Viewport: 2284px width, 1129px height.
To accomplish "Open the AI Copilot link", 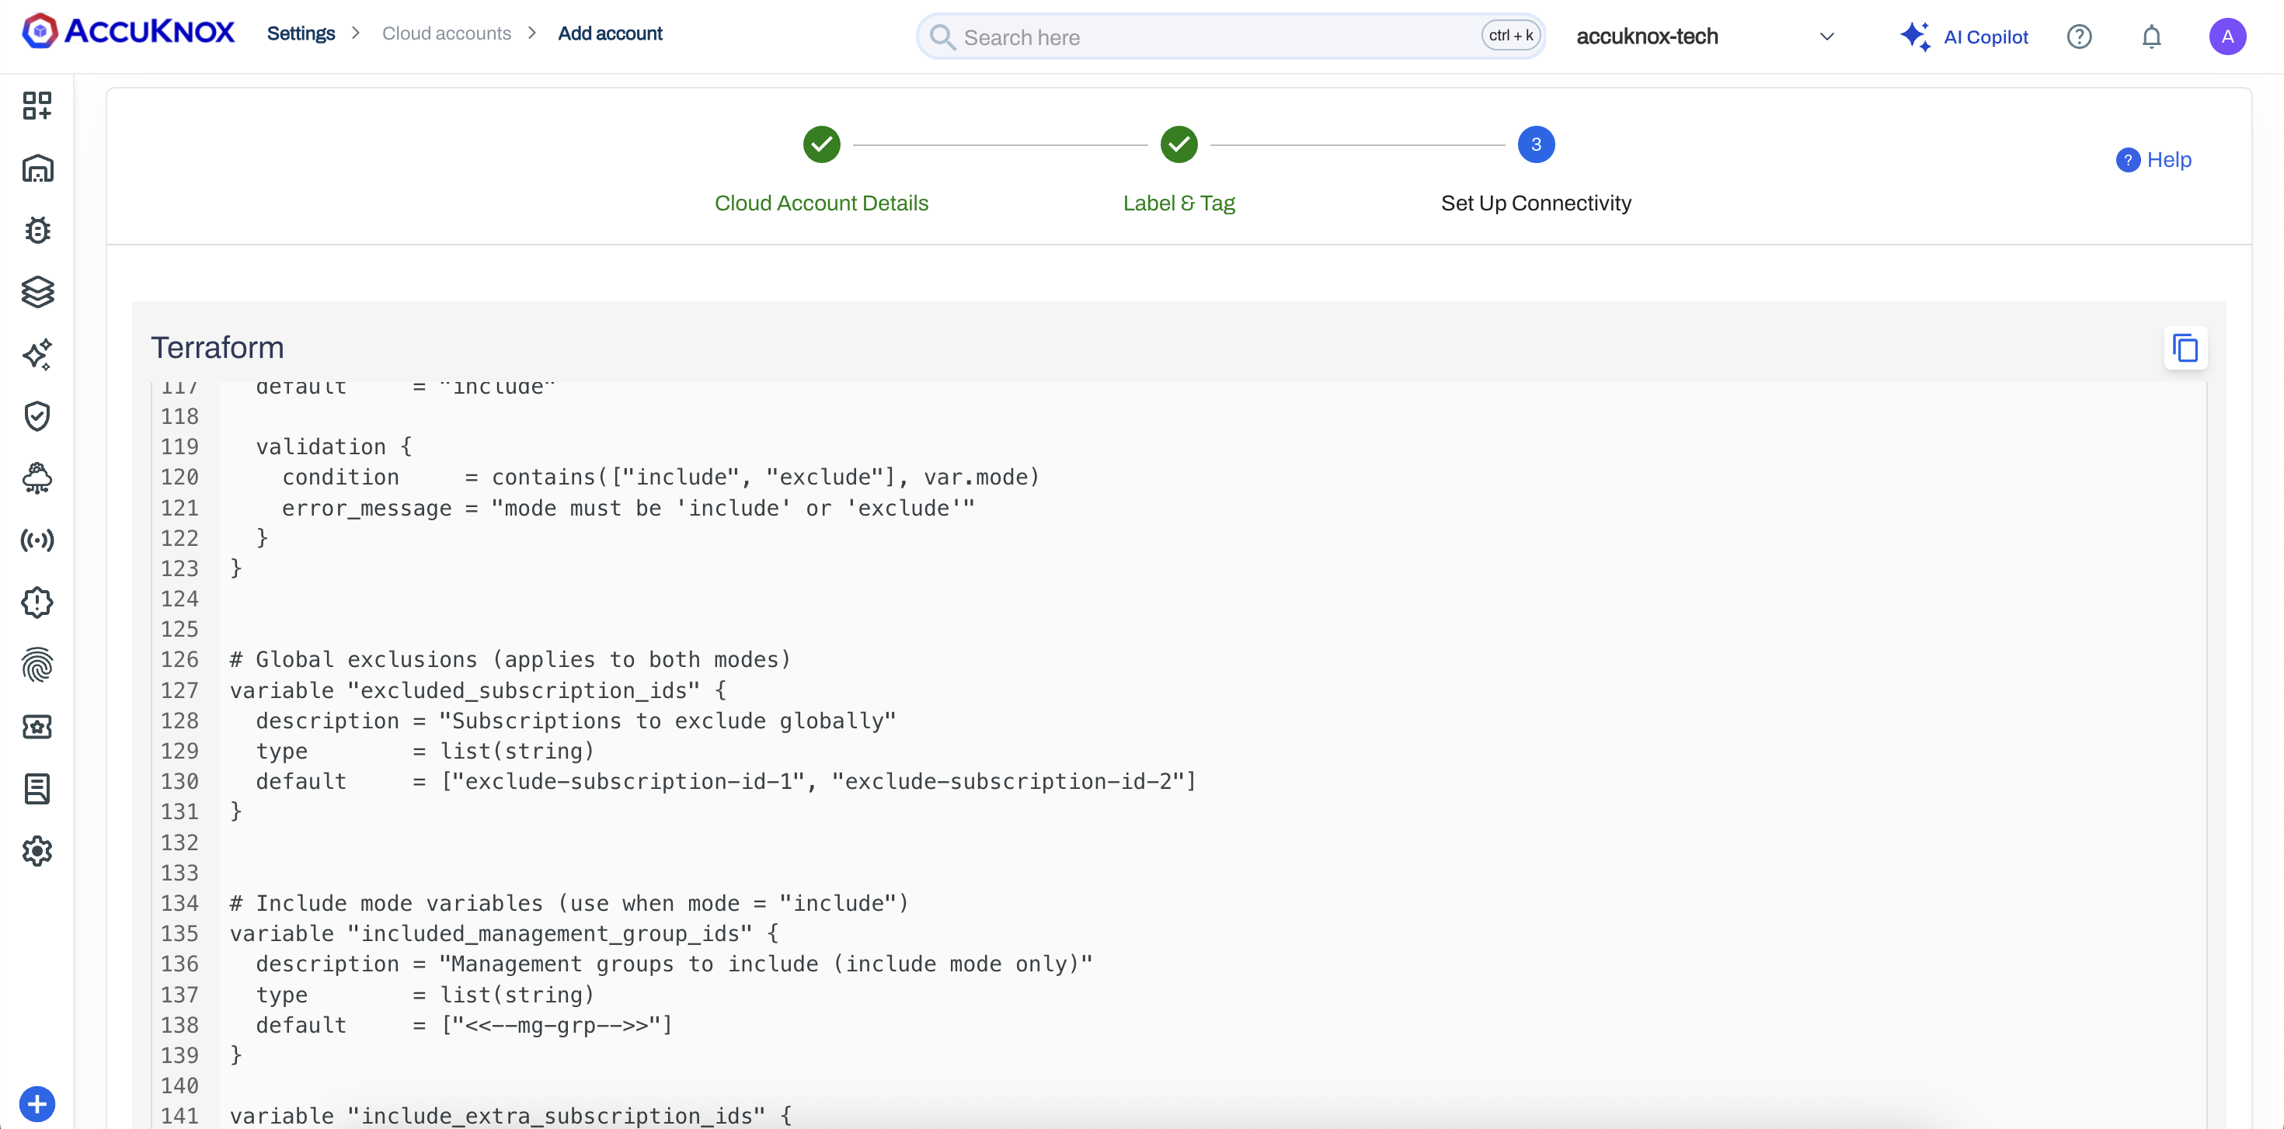I will pyautogui.click(x=1986, y=37).
